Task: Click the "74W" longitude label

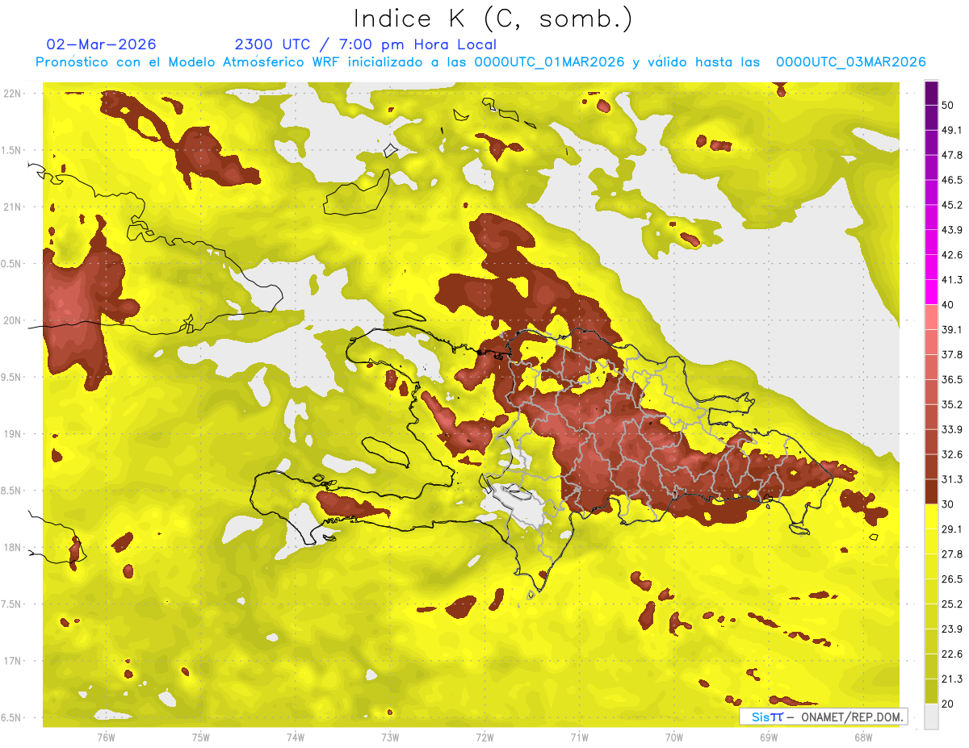Action: [296, 737]
